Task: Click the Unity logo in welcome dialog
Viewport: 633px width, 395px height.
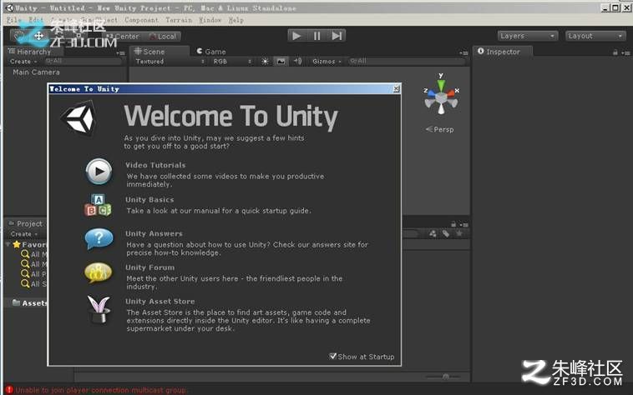Action: 79,118
